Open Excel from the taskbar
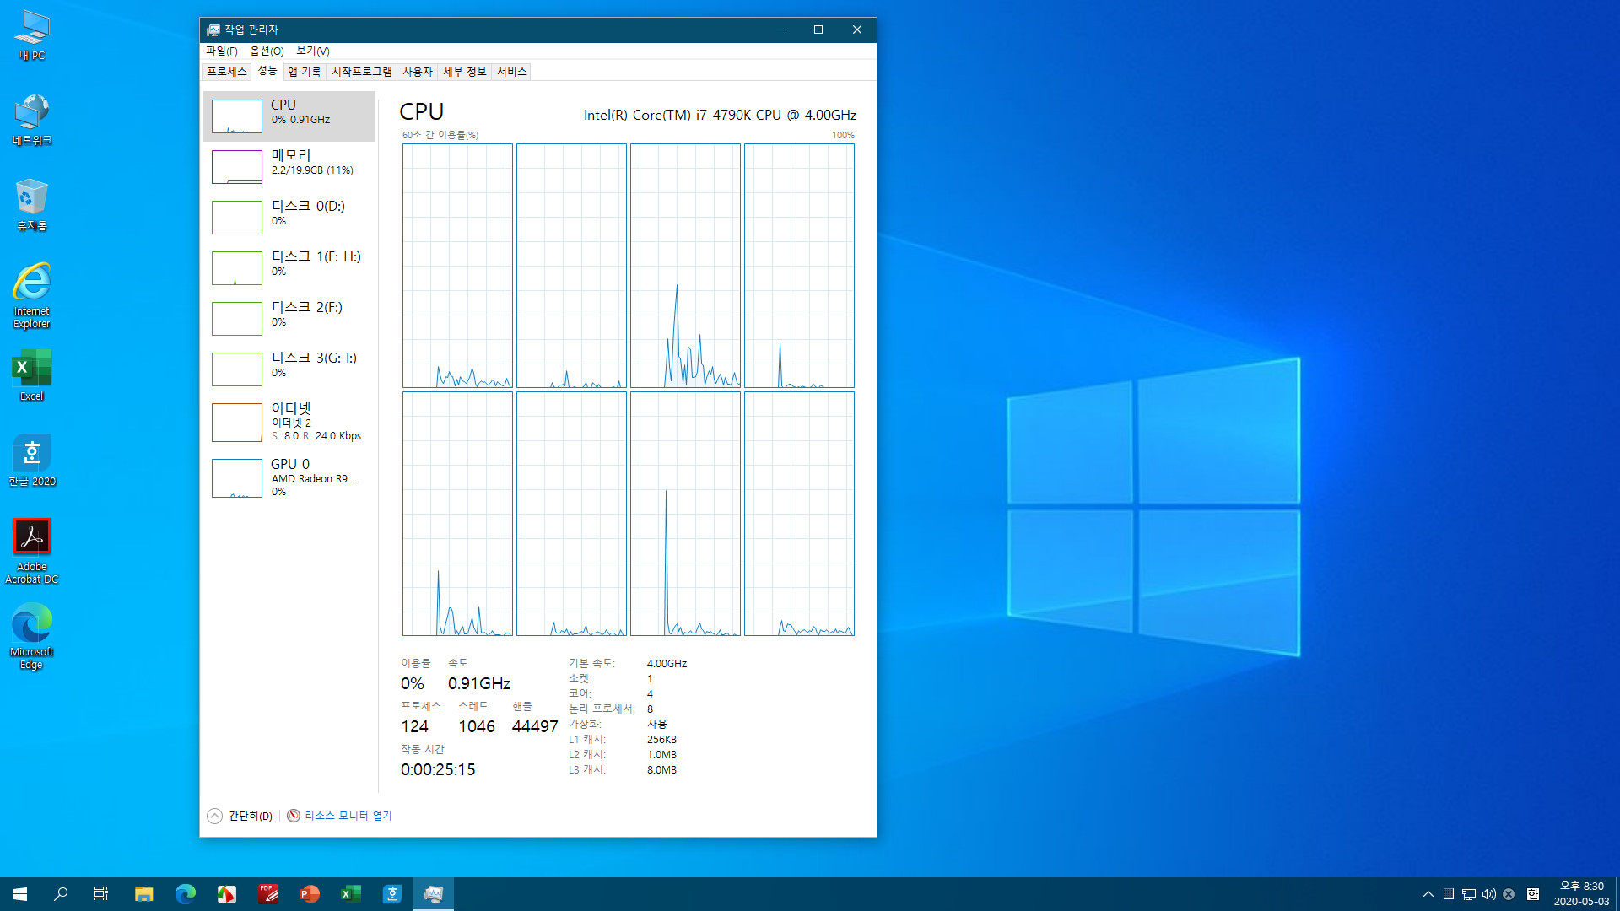Screen dimensions: 1620x911 coord(351,894)
